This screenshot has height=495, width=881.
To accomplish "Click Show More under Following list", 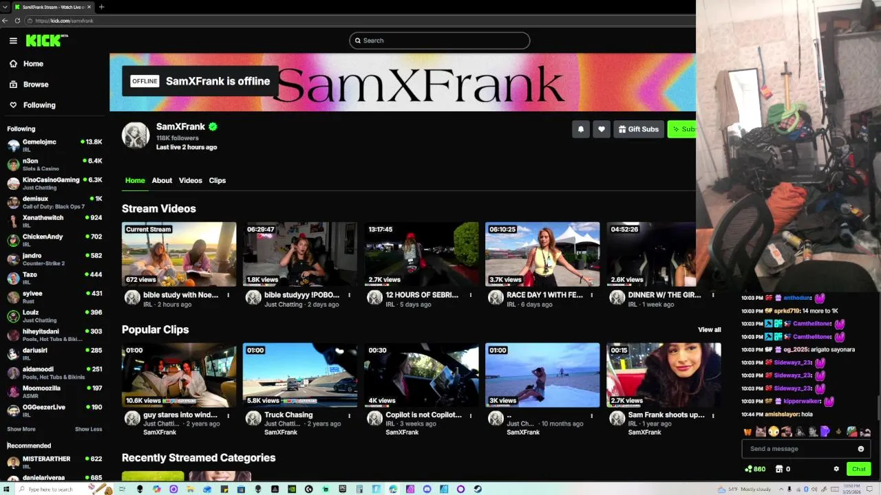I will tap(21, 429).
